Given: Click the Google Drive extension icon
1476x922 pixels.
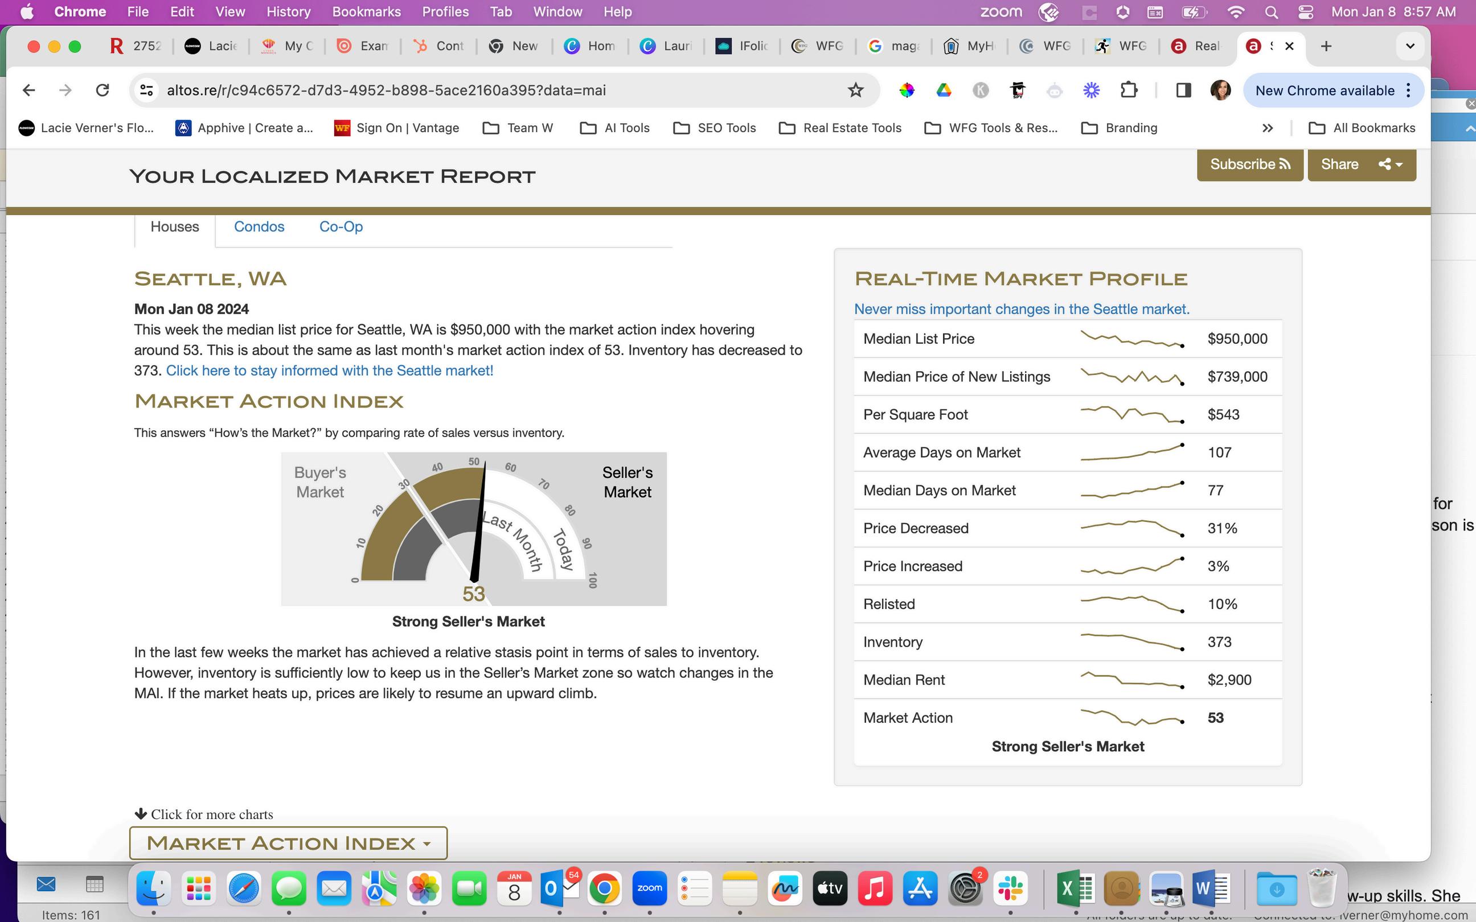Looking at the screenshot, I should (944, 90).
